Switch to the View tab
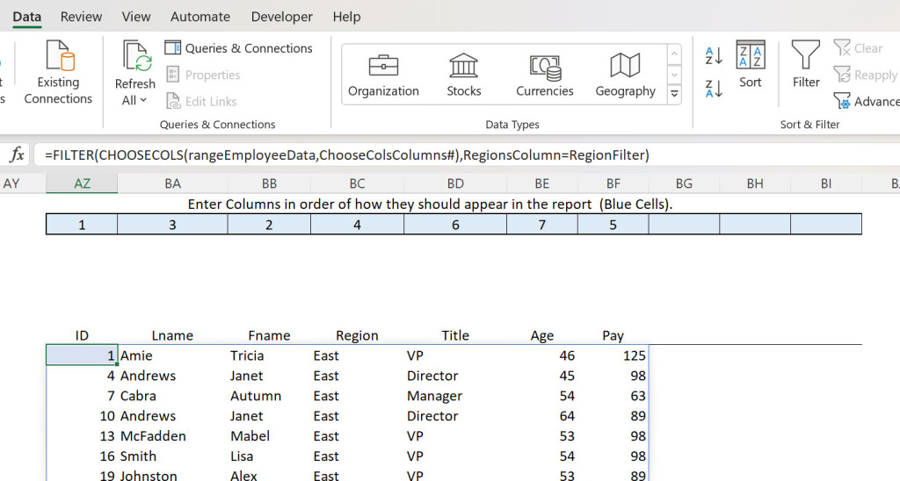The width and height of the screenshot is (900, 481). [136, 17]
